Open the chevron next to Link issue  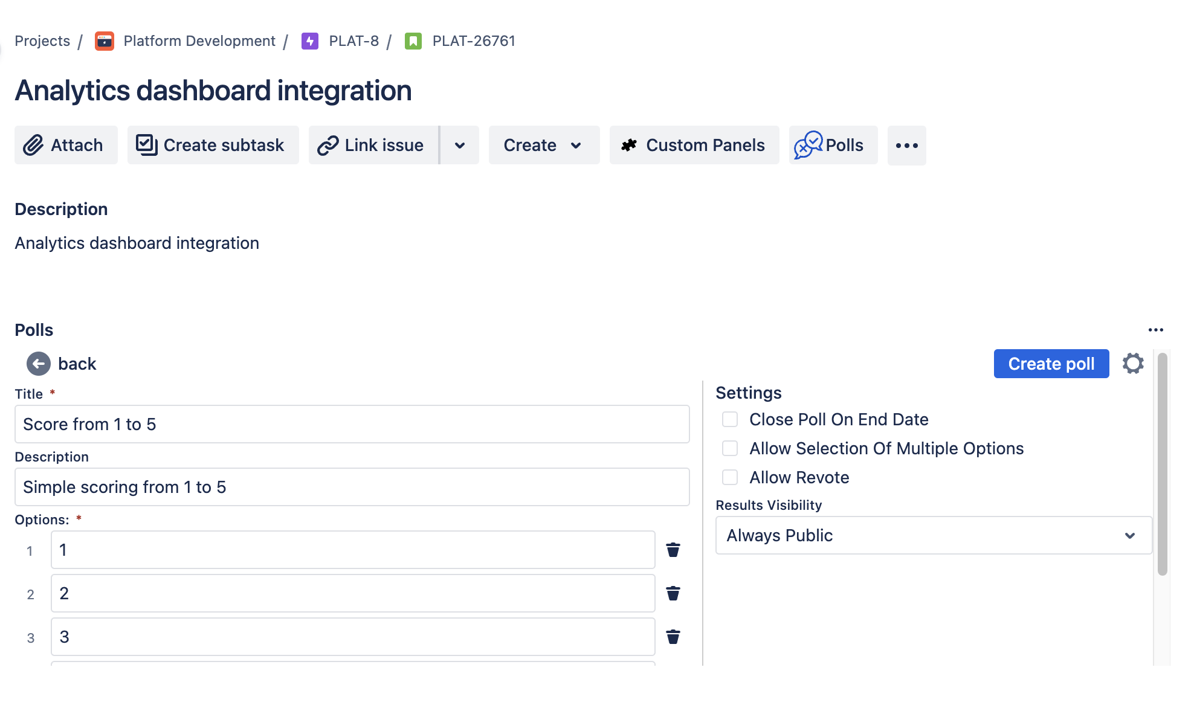[x=459, y=145]
